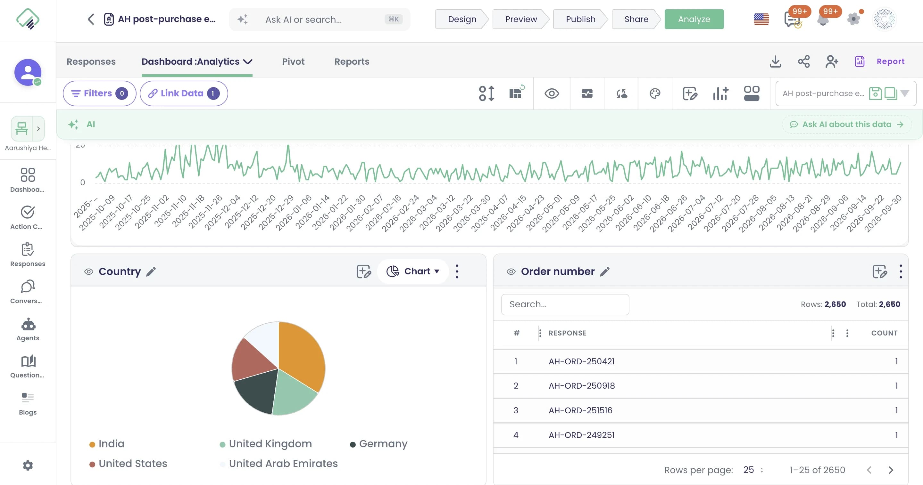The height and width of the screenshot is (485, 923).
Task: Open the Agents sidebar item
Action: tap(28, 330)
